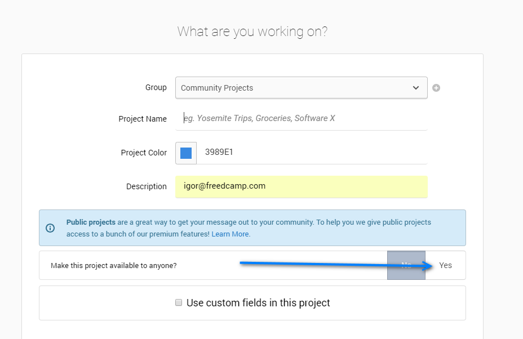
Task: Click the Description label
Action: pos(147,186)
